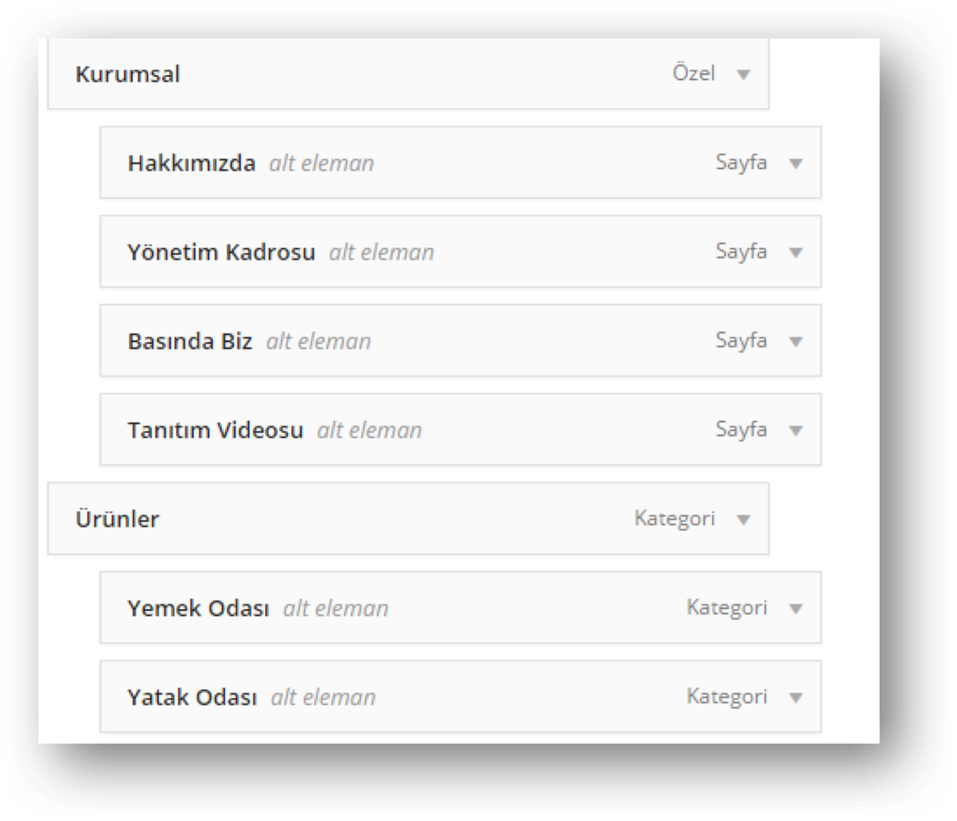Select the Kurumsal menu item title

click(127, 74)
